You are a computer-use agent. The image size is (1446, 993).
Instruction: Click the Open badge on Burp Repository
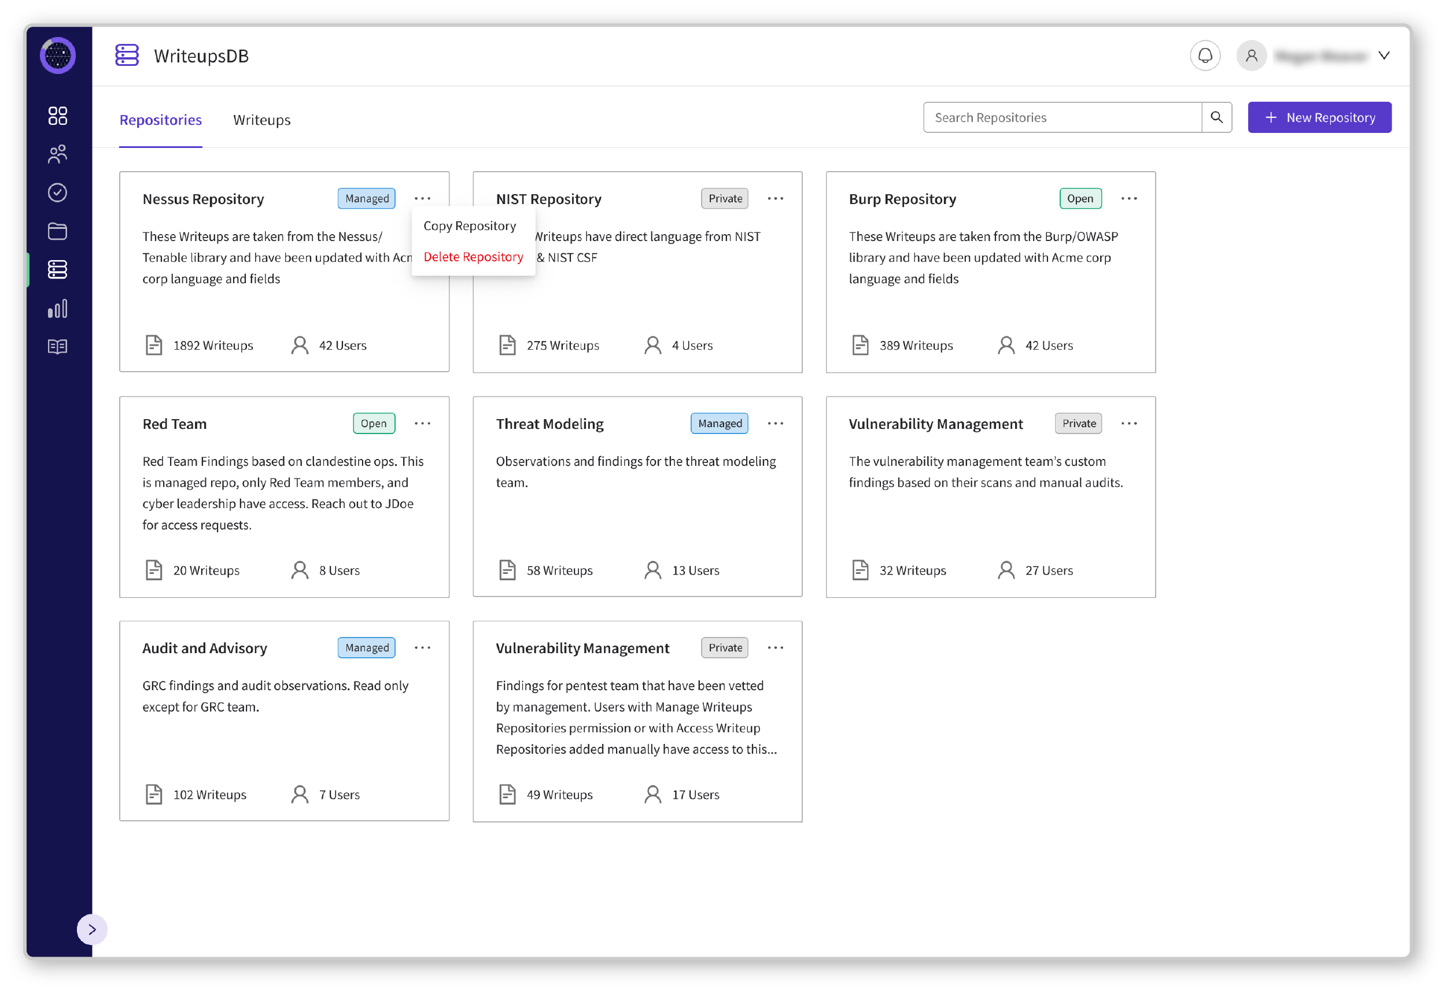1081,199
